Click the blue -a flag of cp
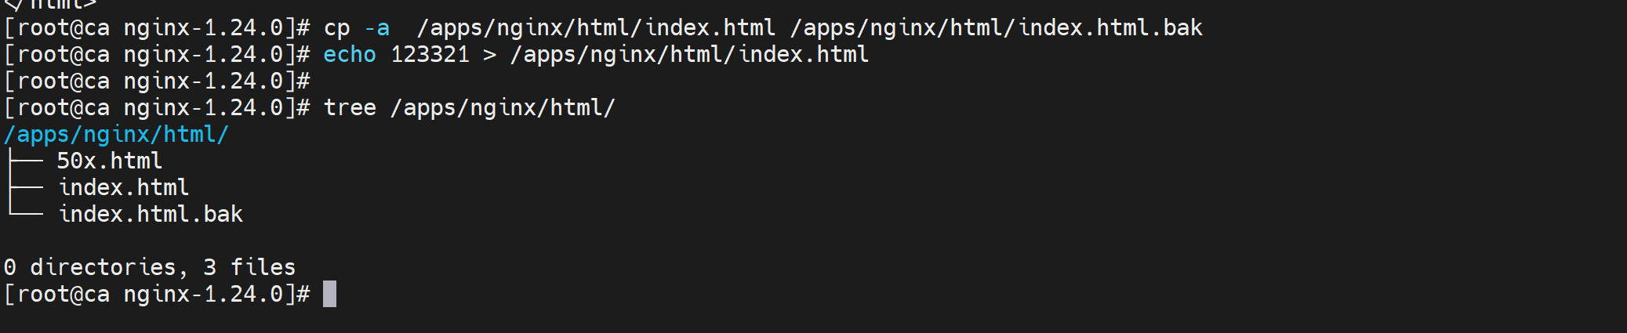Image resolution: width=1627 pixels, height=333 pixels. [377, 27]
